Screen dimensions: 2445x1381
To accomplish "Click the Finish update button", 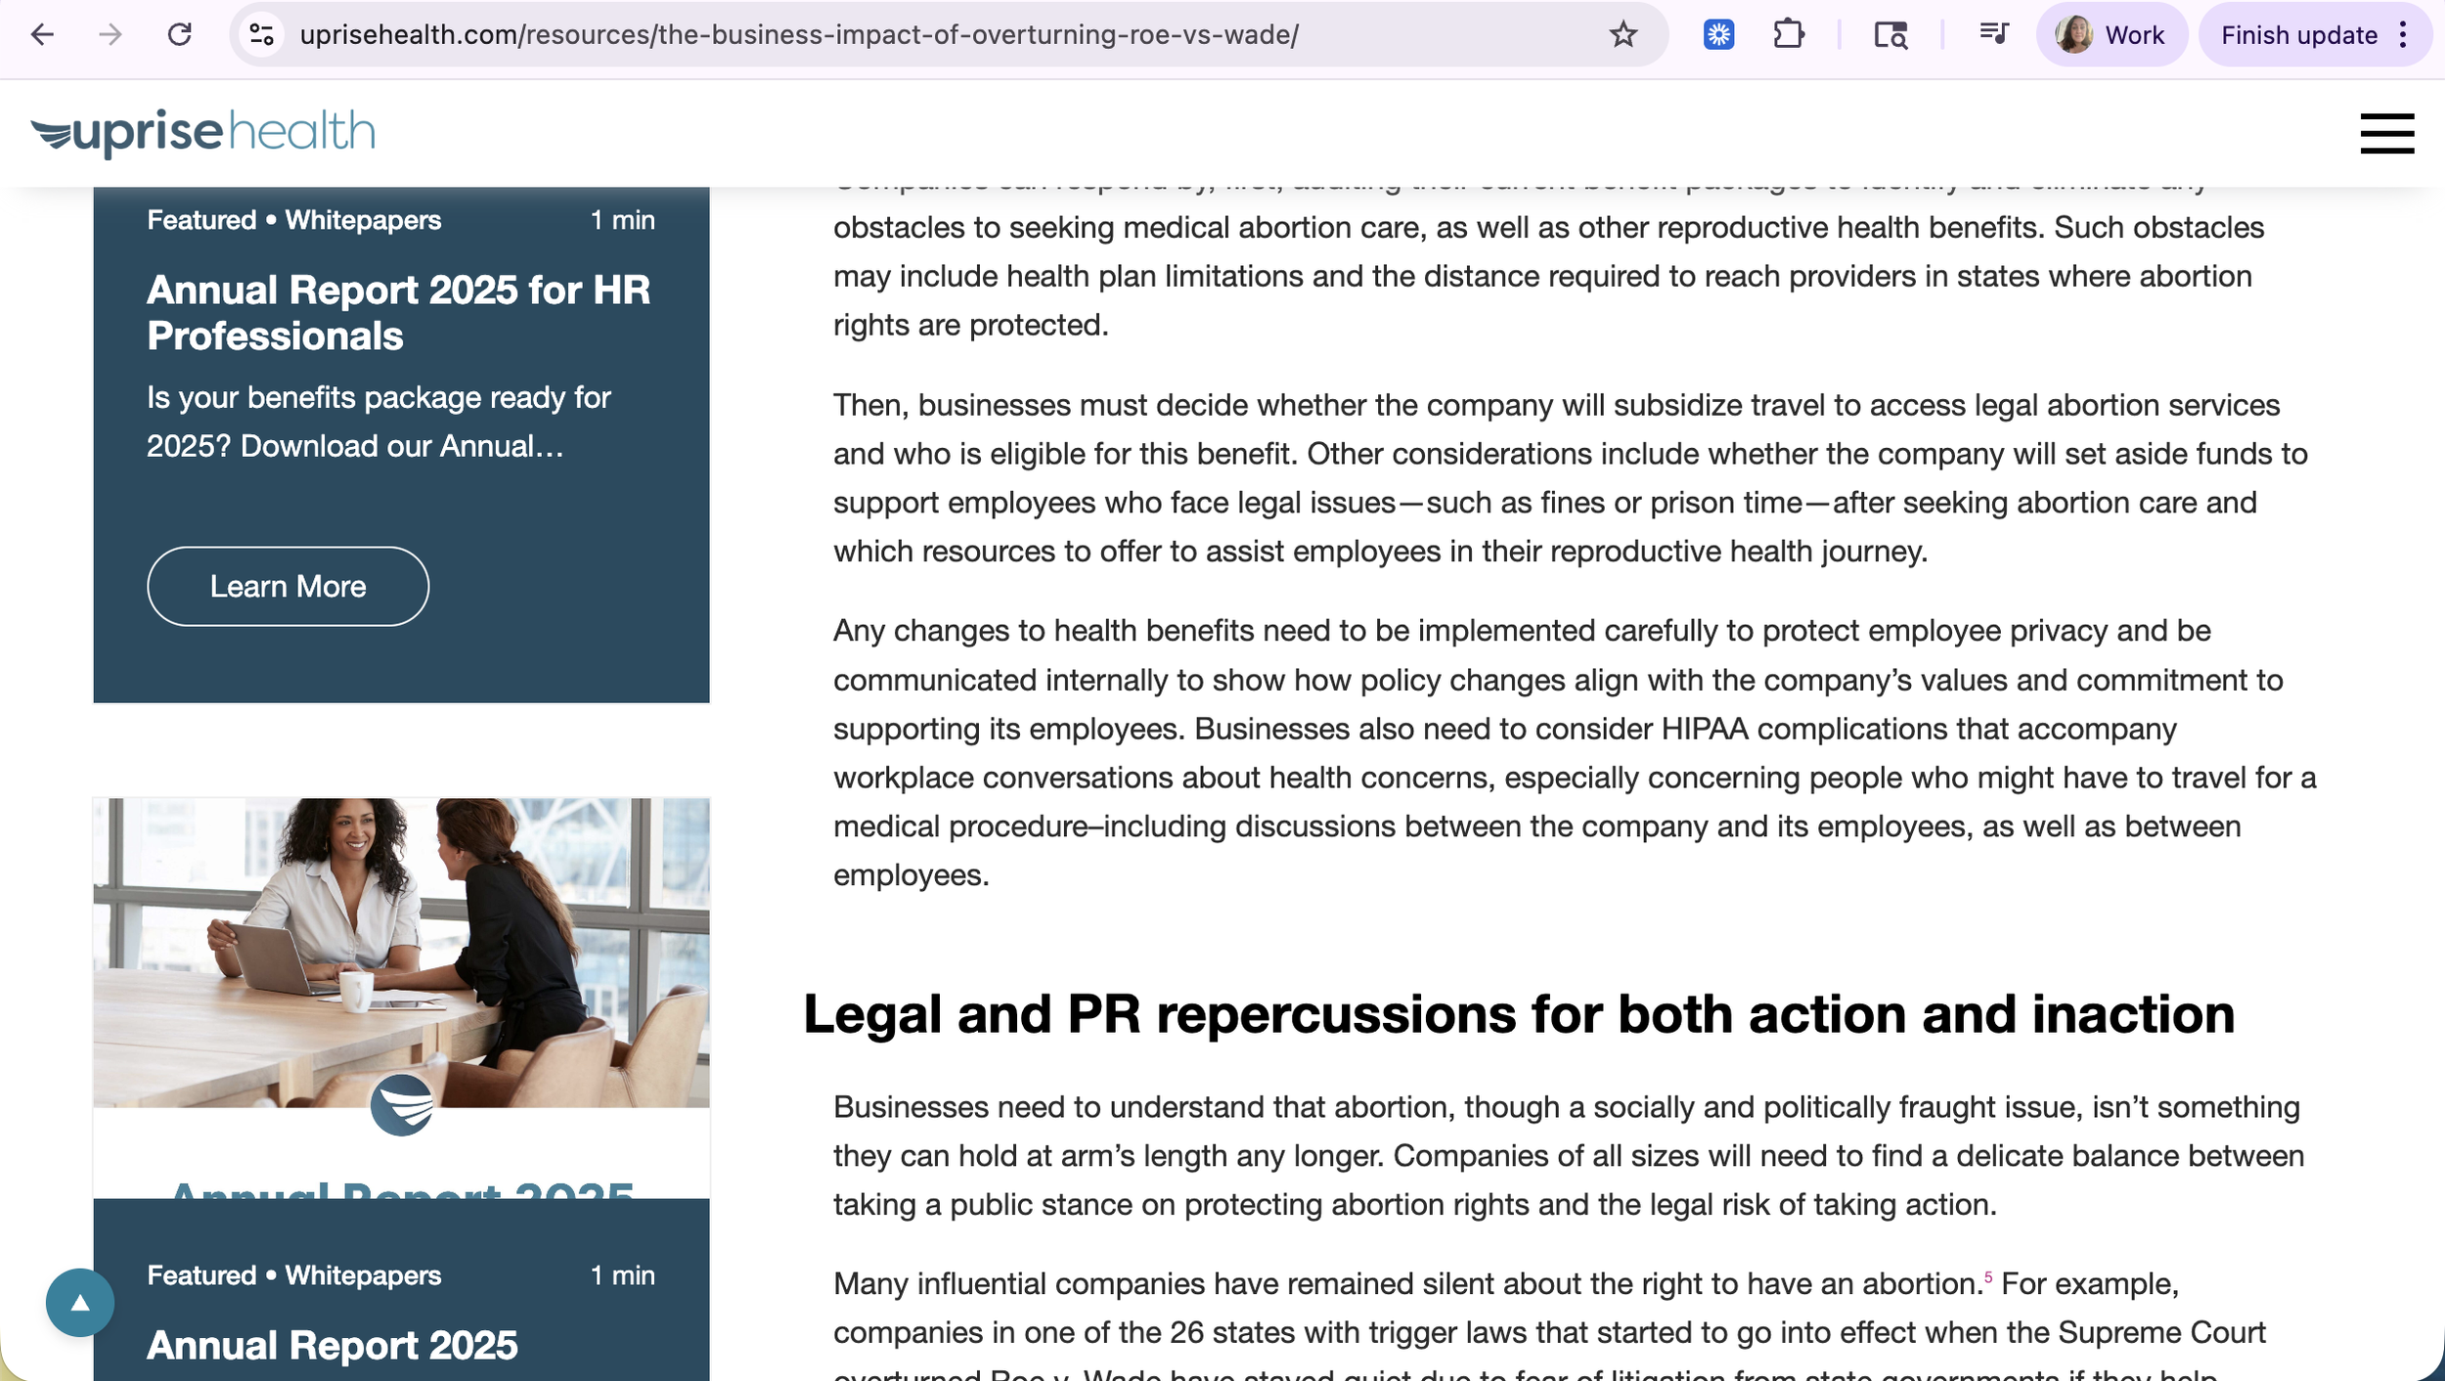I will [x=2298, y=35].
